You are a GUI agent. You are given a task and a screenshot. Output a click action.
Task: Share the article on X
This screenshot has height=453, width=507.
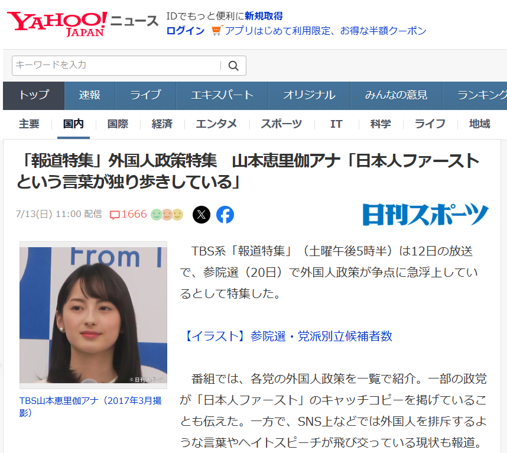click(x=201, y=215)
